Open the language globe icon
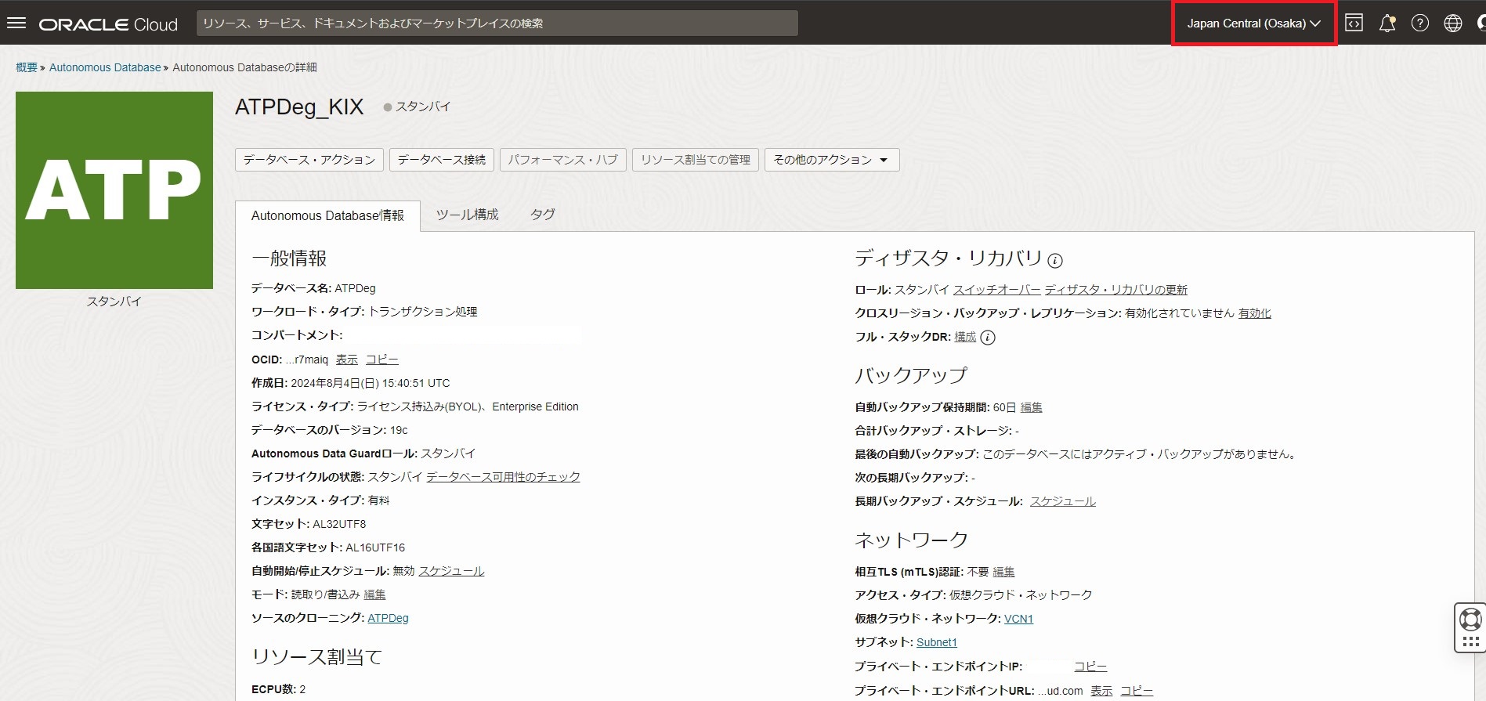 [1452, 23]
